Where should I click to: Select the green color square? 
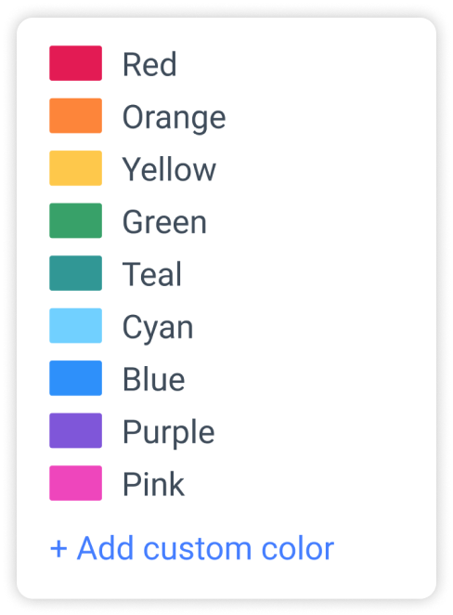[x=75, y=221]
